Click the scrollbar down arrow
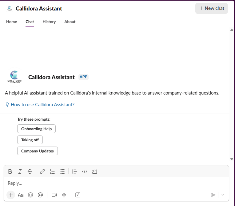 (232, 159)
